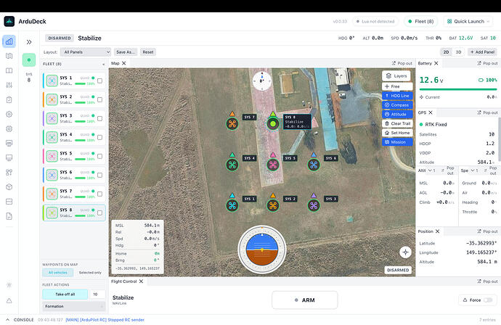Toggle the Force arm switch
Image resolution: width=501 pixels, height=325 pixels.
pos(488,300)
